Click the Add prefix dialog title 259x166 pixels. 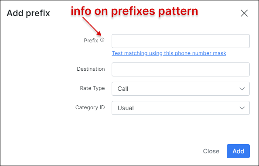pyautogui.click(x=28, y=13)
